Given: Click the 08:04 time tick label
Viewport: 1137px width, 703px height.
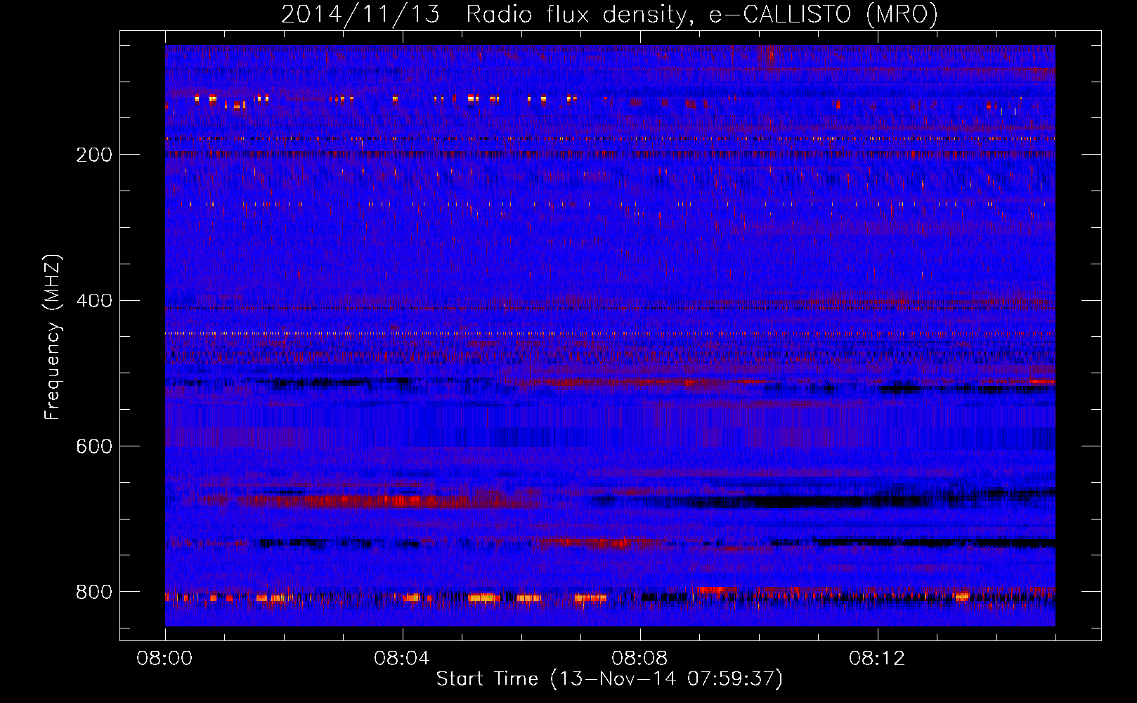Looking at the screenshot, I should 402,659.
